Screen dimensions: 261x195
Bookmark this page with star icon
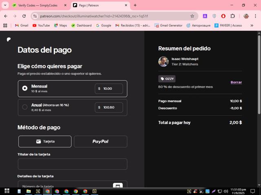pyautogui.click(x=192, y=16)
